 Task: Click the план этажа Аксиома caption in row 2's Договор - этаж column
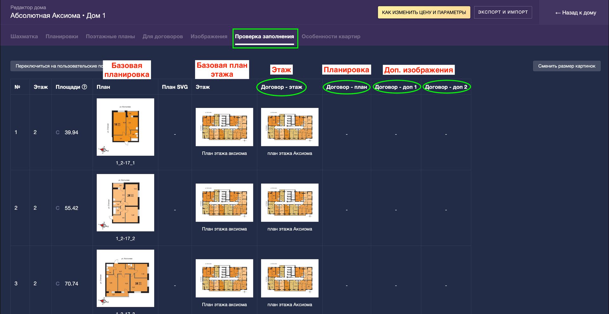pos(290,229)
